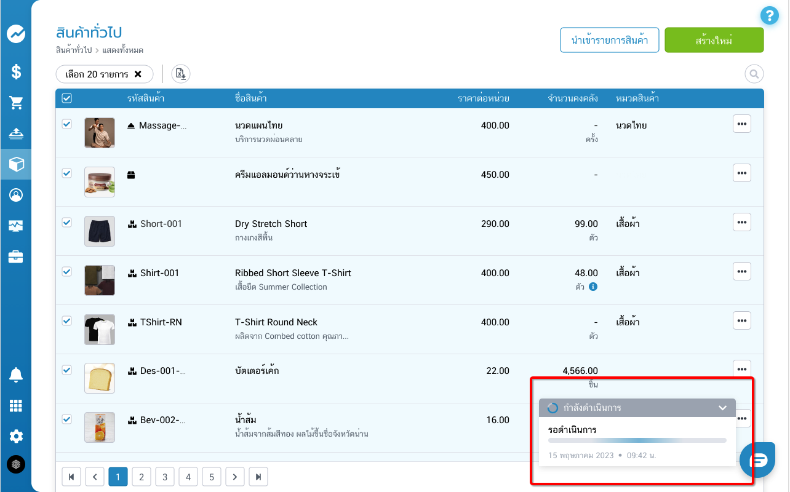Click the green สร้างใหม่ button

click(714, 41)
